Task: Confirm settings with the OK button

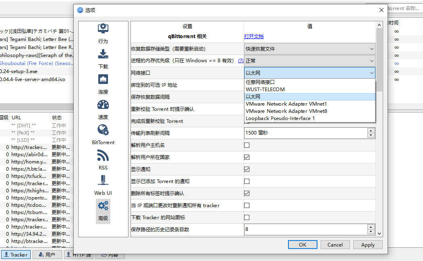Action: click(303, 245)
